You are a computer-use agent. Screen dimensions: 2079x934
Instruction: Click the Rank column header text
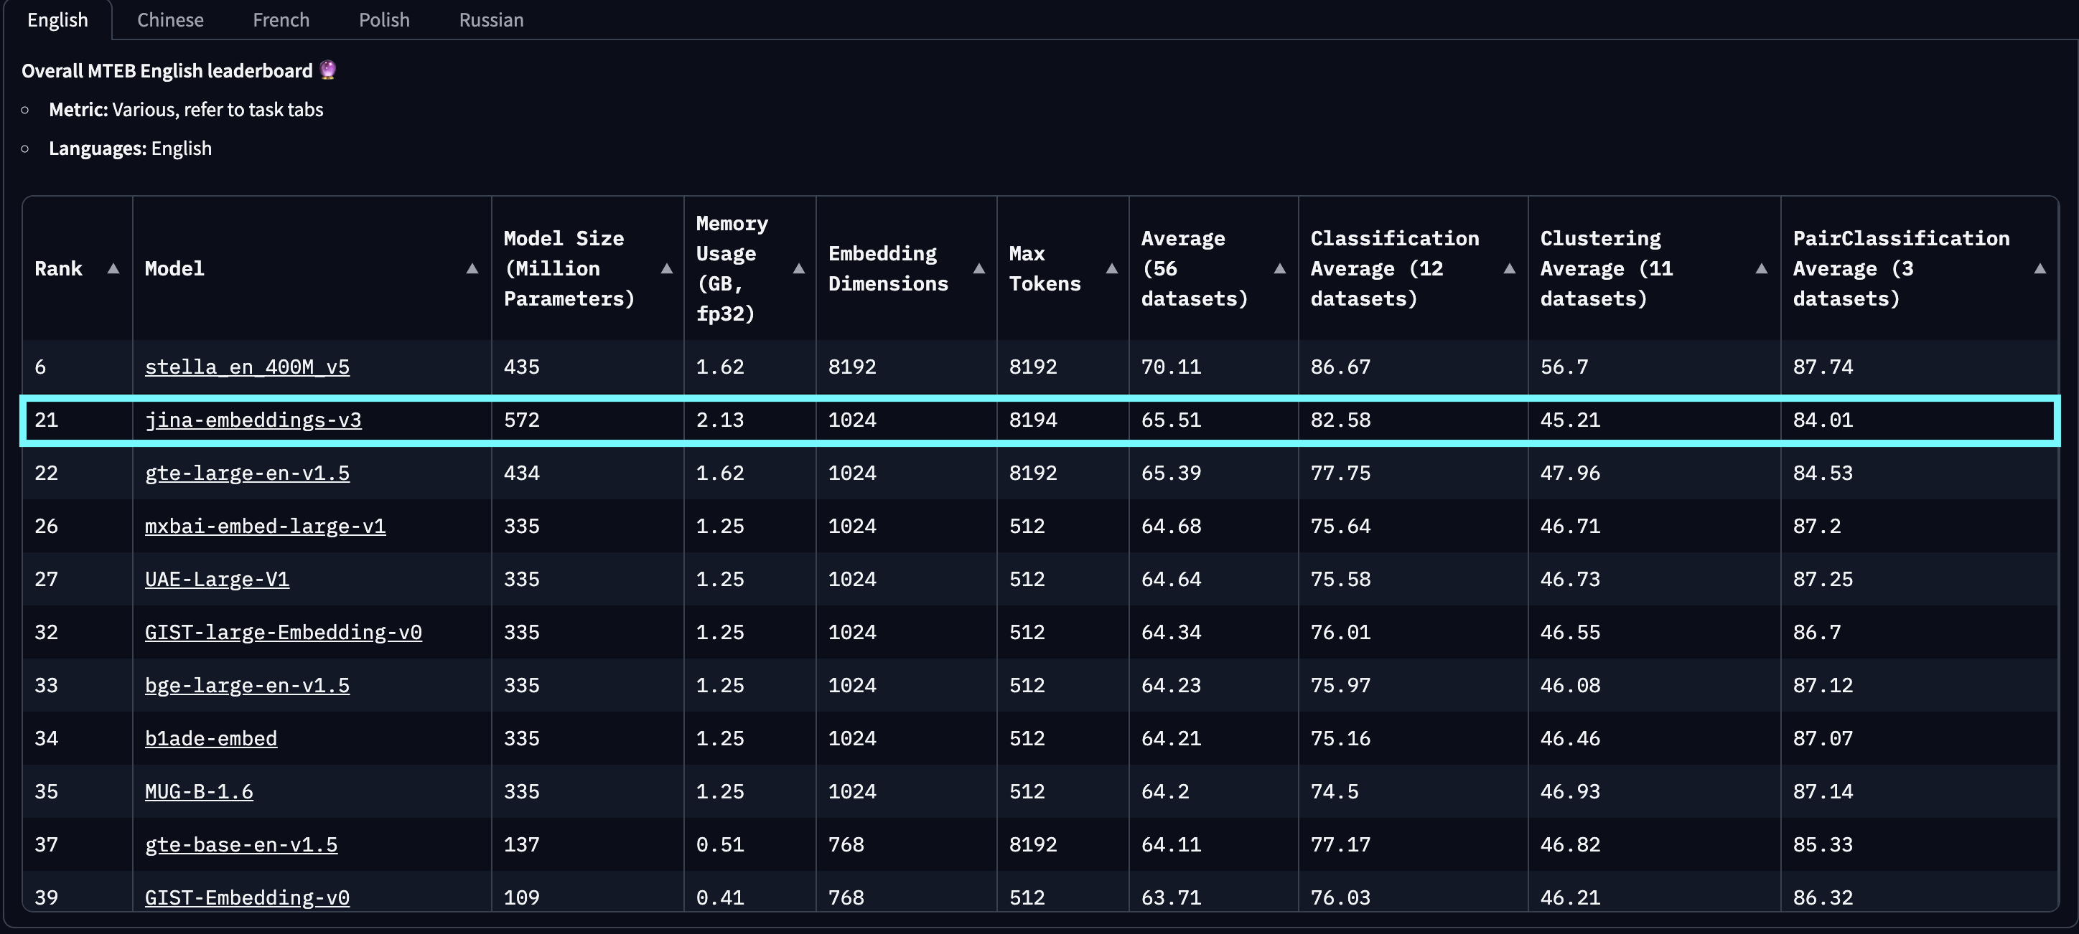58,268
